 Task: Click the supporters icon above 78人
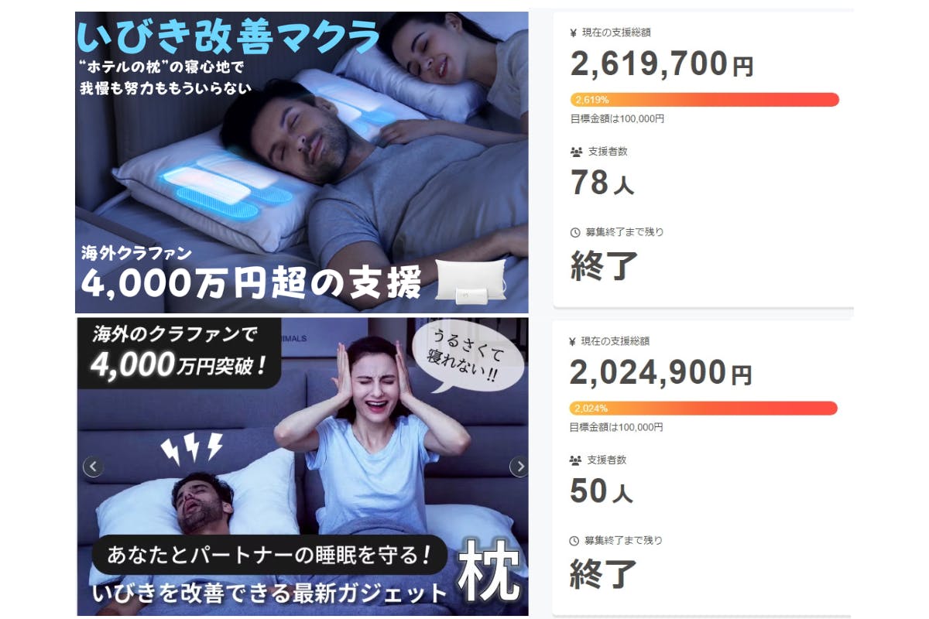click(x=574, y=152)
